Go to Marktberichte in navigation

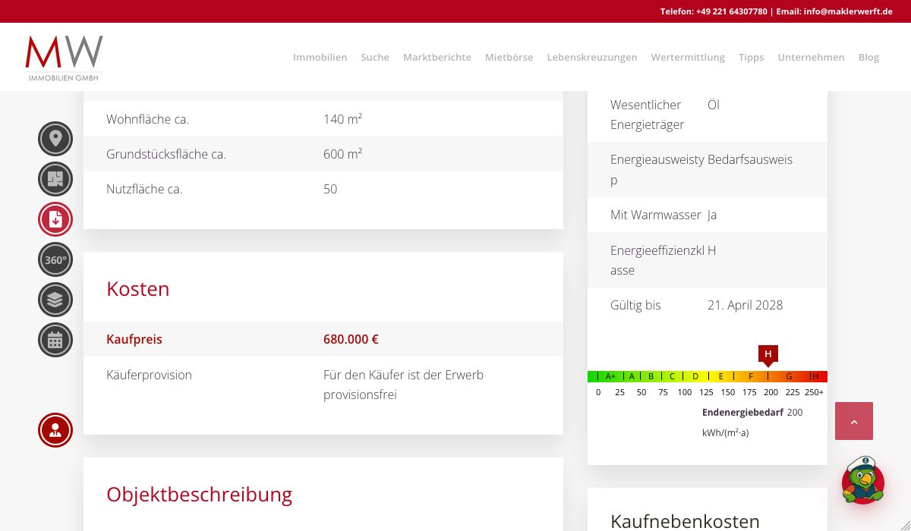(437, 57)
